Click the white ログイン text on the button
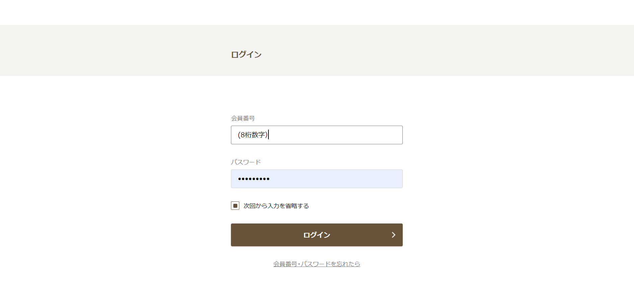Image resolution: width=634 pixels, height=301 pixels. click(316, 235)
